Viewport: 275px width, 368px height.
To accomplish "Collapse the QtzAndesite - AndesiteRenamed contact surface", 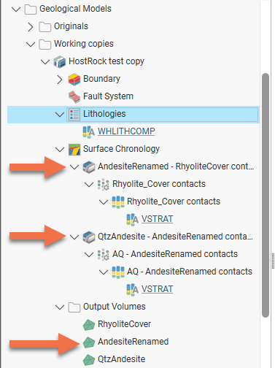I will click(74, 237).
